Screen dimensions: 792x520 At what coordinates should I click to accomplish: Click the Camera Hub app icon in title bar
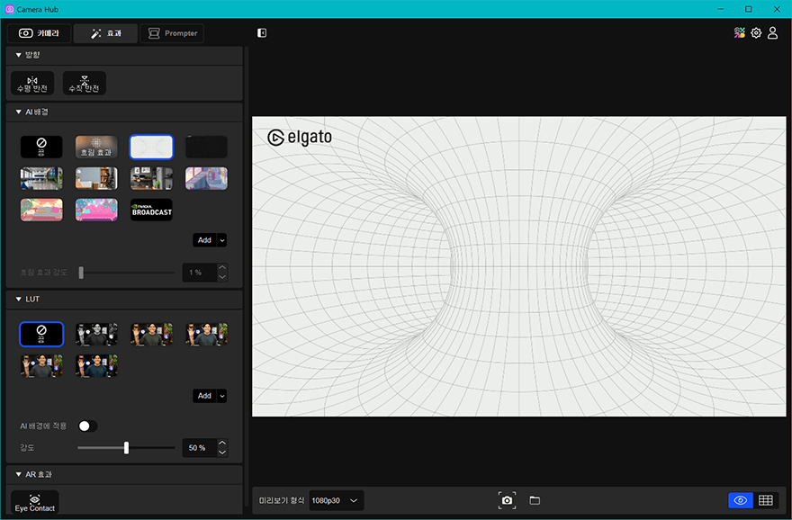coord(9,9)
